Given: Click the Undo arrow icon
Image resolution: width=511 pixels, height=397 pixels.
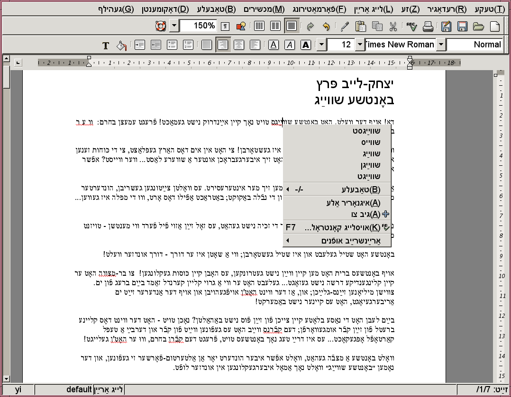Looking at the screenshot, I should [x=327, y=26].
